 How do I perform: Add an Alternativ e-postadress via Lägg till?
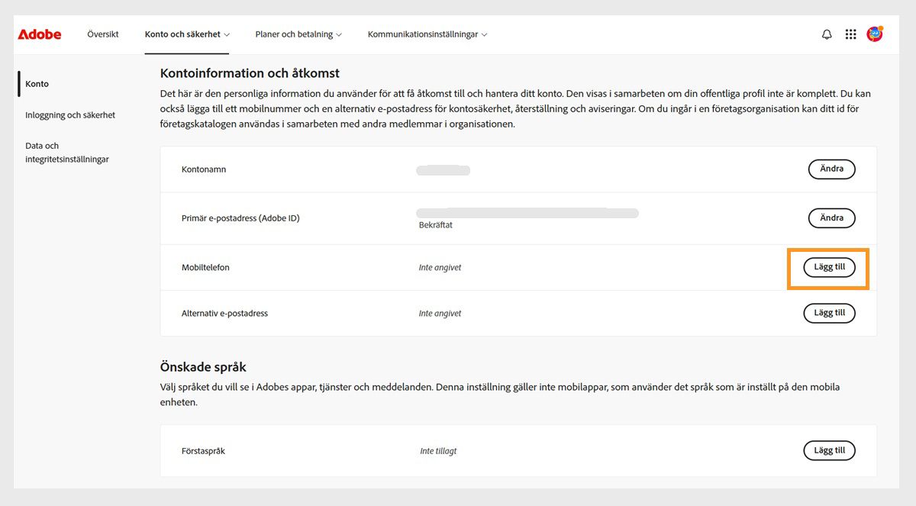(x=829, y=313)
